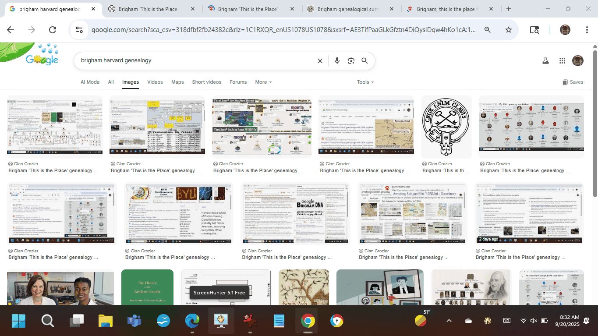This screenshot has height=336, width=598.
Task: Select the AI Mode tab
Action: pos(90,82)
